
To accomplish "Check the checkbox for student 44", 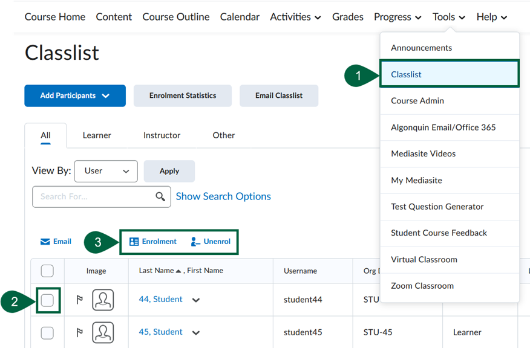I will 47,299.
